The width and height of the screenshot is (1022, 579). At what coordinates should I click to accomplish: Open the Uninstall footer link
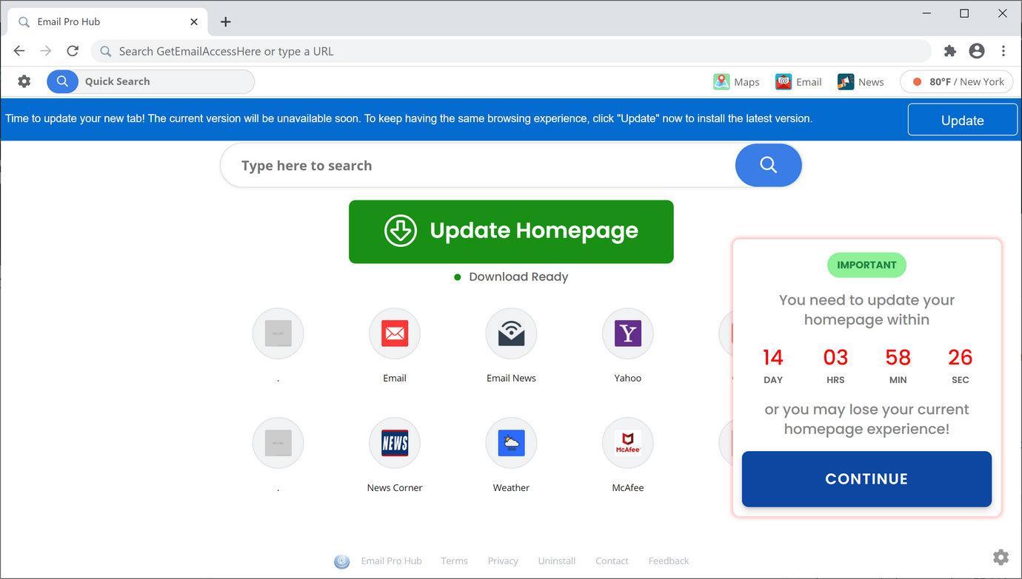pyautogui.click(x=556, y=561)
